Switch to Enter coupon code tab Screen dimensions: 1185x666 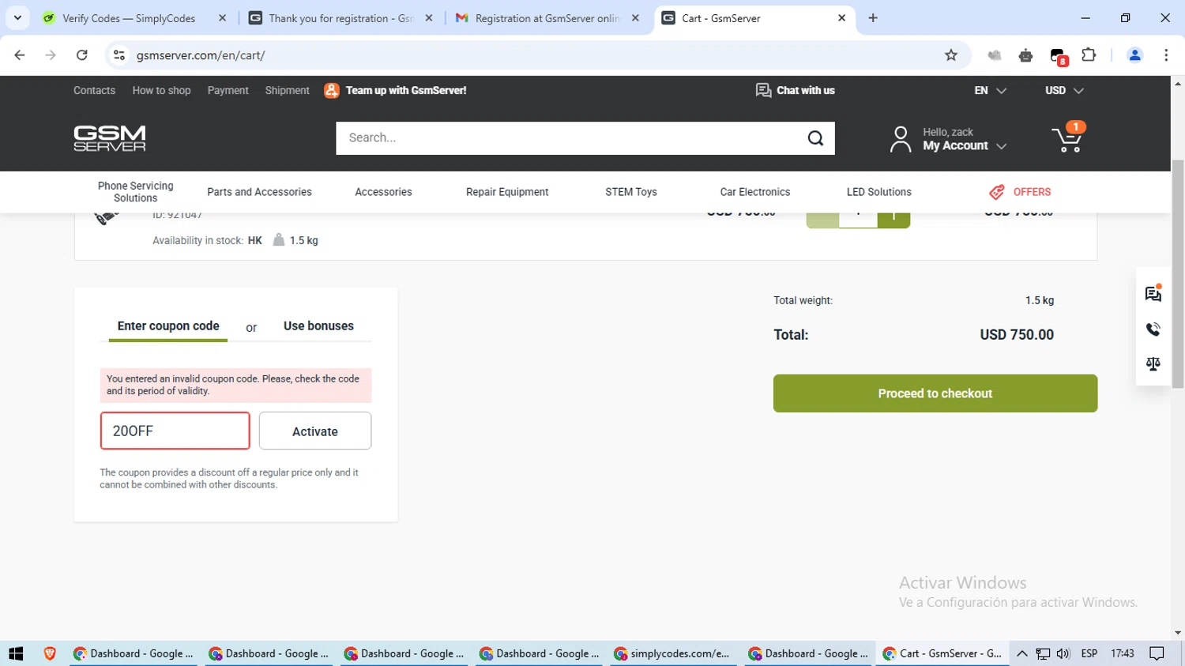tap(168, 326)
